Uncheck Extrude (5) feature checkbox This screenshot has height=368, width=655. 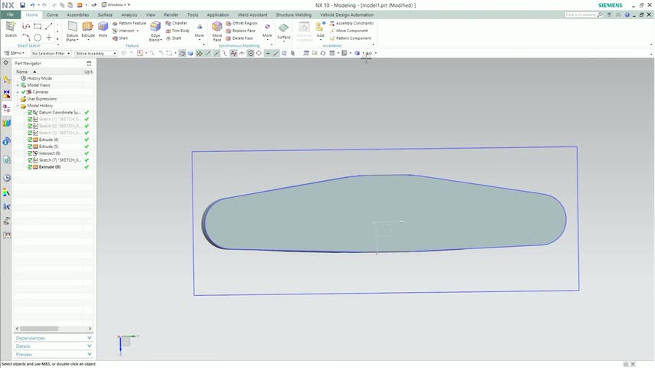tap(30, 146)
